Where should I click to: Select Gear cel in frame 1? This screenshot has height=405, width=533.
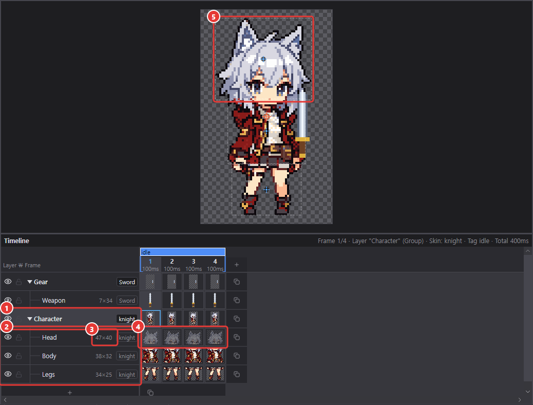click(150, 282)
